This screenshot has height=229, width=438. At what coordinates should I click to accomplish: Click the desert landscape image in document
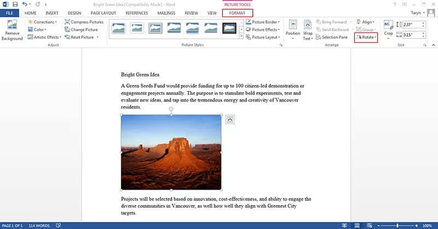(171, 152)
